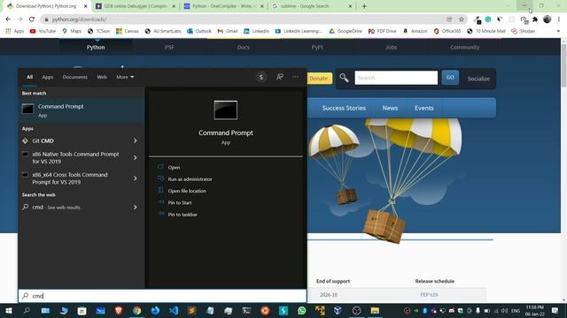
Task: Switch to the Documents search filter tab
Action: 74,77
